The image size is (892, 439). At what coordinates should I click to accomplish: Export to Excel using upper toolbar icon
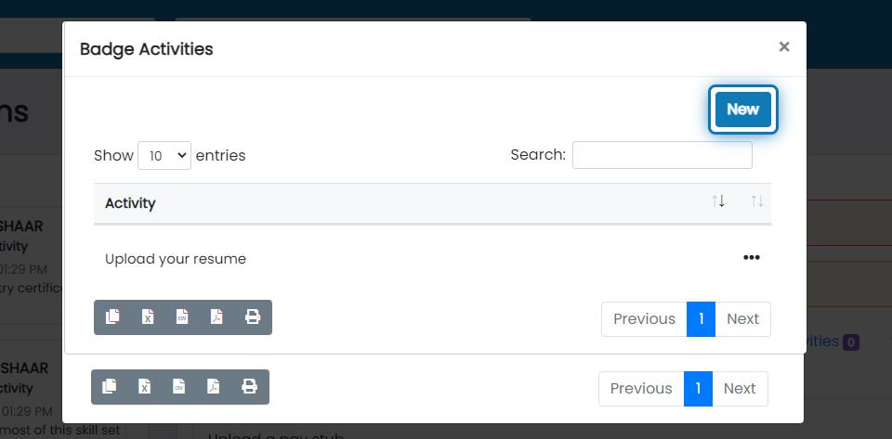tap(148, 316)
